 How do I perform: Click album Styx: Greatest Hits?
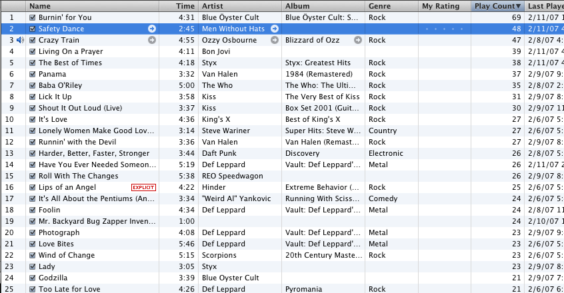coord(318,63)
